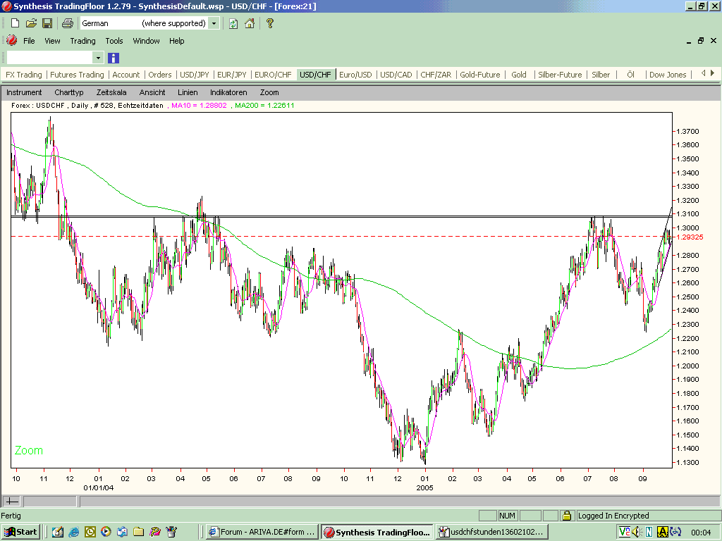Open the Linien chart menu
This screenshot has height=541, width=722.
click(188, 92)
